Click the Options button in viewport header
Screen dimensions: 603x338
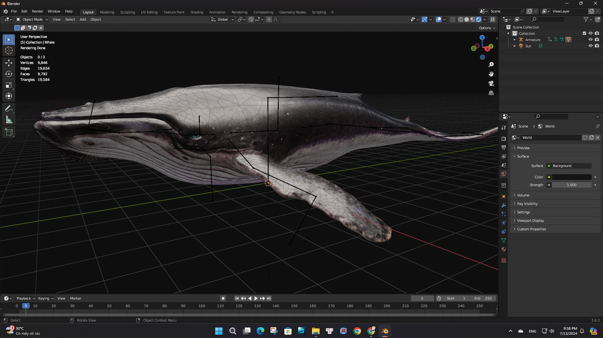[486, 28]
